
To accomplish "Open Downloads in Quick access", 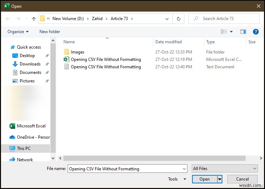I will (x=30, y=64).
